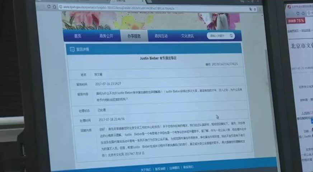The height and width of the screenshot is (172, 313).
Task: Bookmark this page with the star icon
Action: (x=255, y=9)
